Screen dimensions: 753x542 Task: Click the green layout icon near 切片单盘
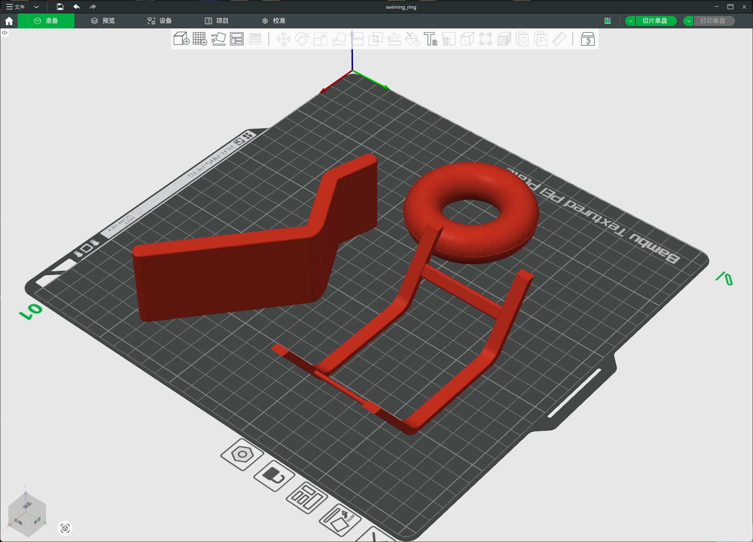[608, 21]
